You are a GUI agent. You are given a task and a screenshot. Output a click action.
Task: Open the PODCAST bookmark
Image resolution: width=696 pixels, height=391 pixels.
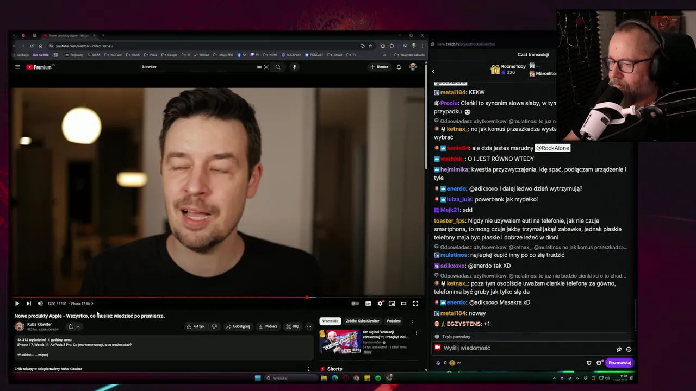(x=314, y=55)
